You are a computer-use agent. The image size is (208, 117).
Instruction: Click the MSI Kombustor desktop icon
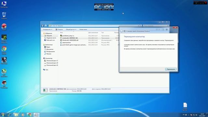click(4, 84)
